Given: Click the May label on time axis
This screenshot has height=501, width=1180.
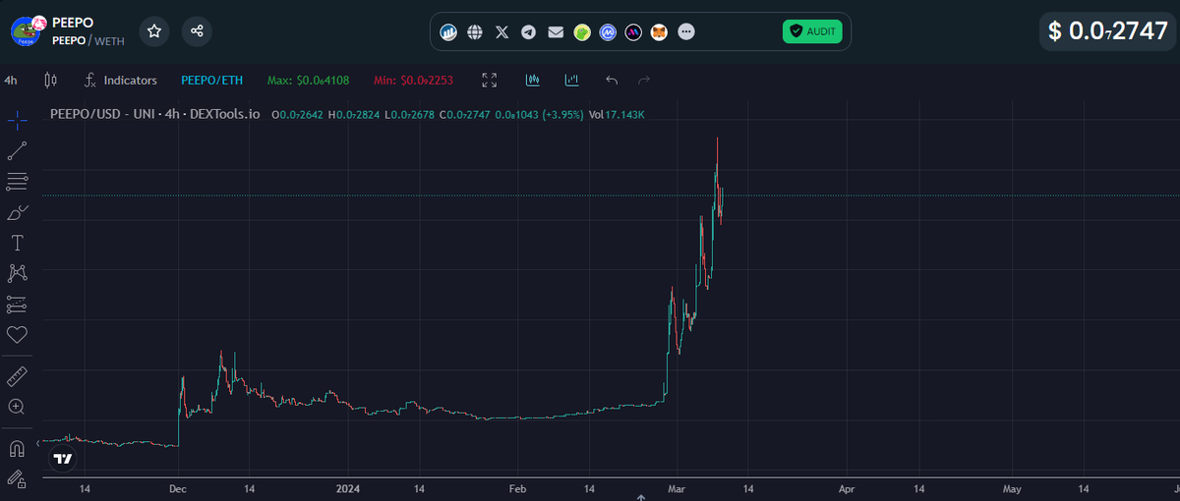Looking at the screenshot, I should (1012, 488).
